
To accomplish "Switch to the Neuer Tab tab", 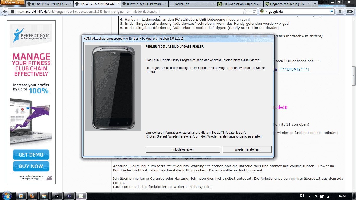I will [192, 4].
